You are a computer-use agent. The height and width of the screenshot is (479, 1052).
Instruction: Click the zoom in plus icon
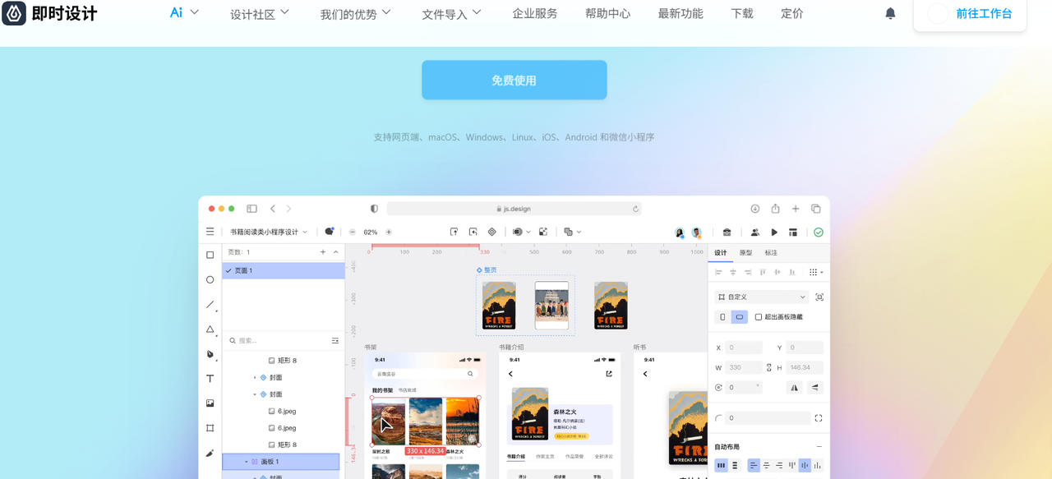tap(389, 233)
